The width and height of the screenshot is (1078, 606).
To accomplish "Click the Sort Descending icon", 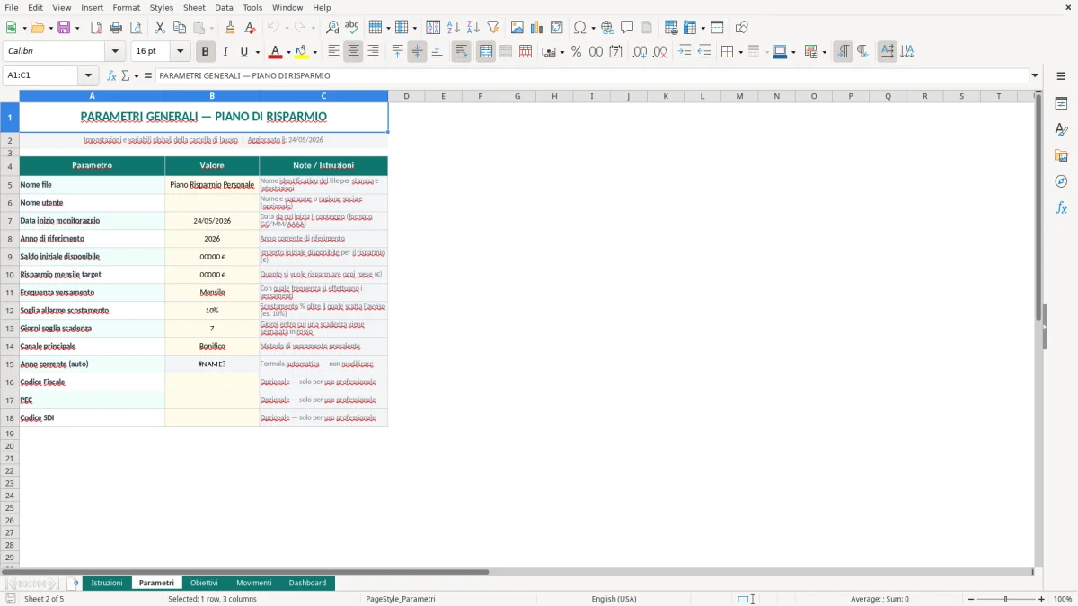I will (x=473, y=28).
